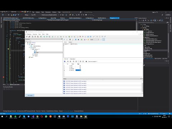Switch to Team Explorer tab
The width and height of the screenshot is (172, 129).
[158, 58]
